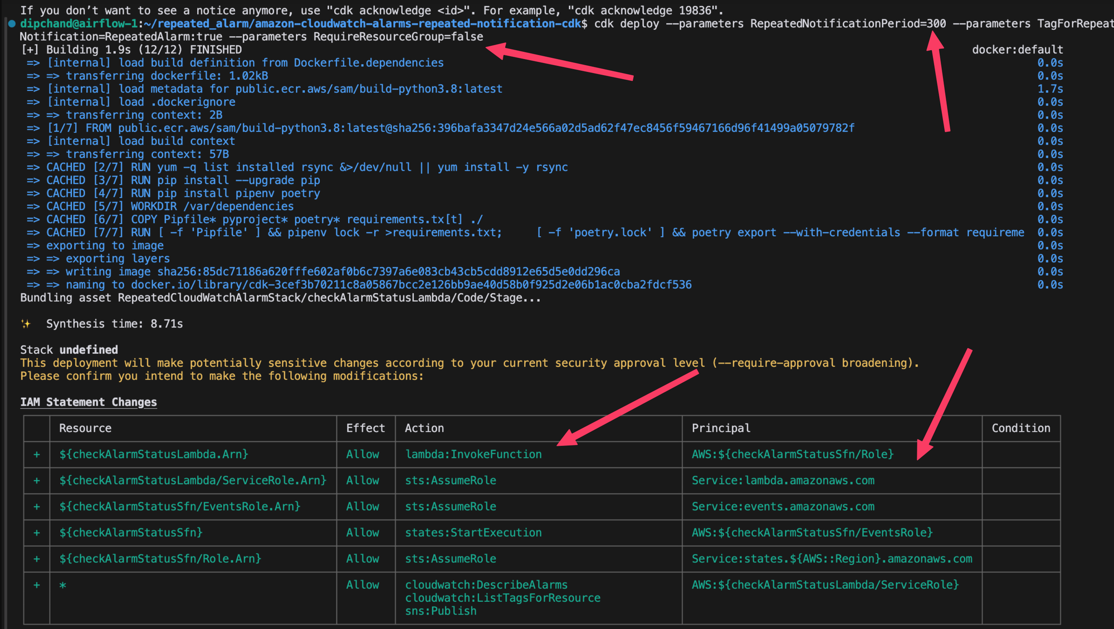Viewport: 1114px width, 629px height.
Task: Select the Condition column header
Action: [1021, 428]
